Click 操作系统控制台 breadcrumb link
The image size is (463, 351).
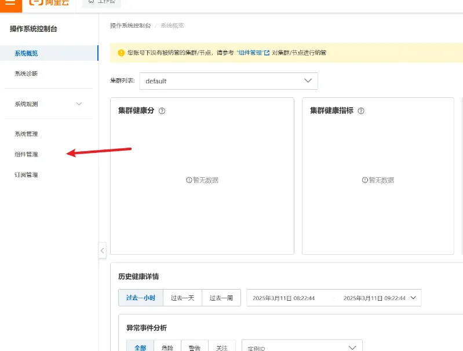pyautogui.click(x=130, y=25)
